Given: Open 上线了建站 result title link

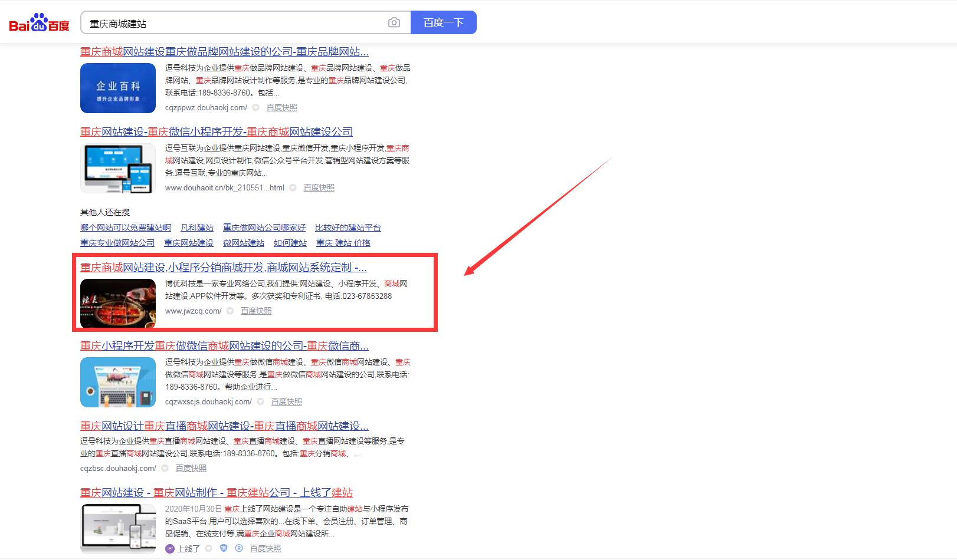Looking at the screenshot, I should [217, 493].
